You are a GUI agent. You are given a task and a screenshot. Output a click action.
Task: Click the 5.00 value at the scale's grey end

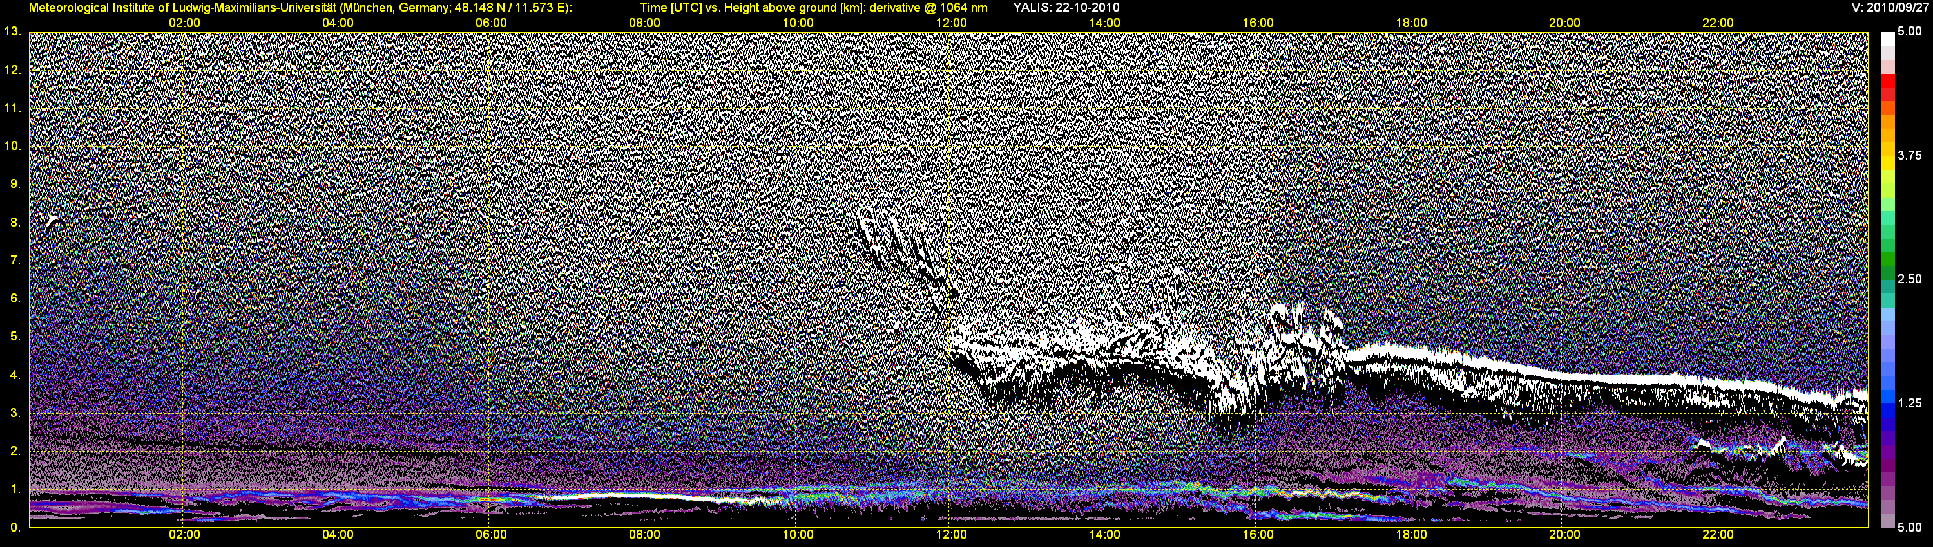[x=1910, y=528]
